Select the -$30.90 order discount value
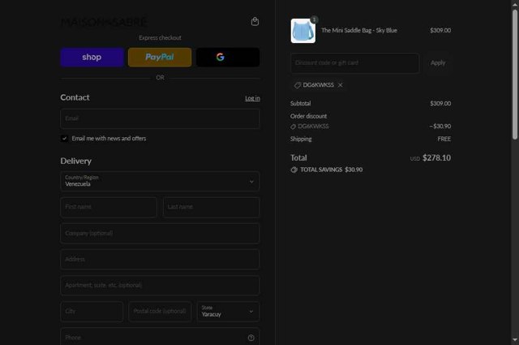This screenshot has width=519, height=345. pos(440,127)
